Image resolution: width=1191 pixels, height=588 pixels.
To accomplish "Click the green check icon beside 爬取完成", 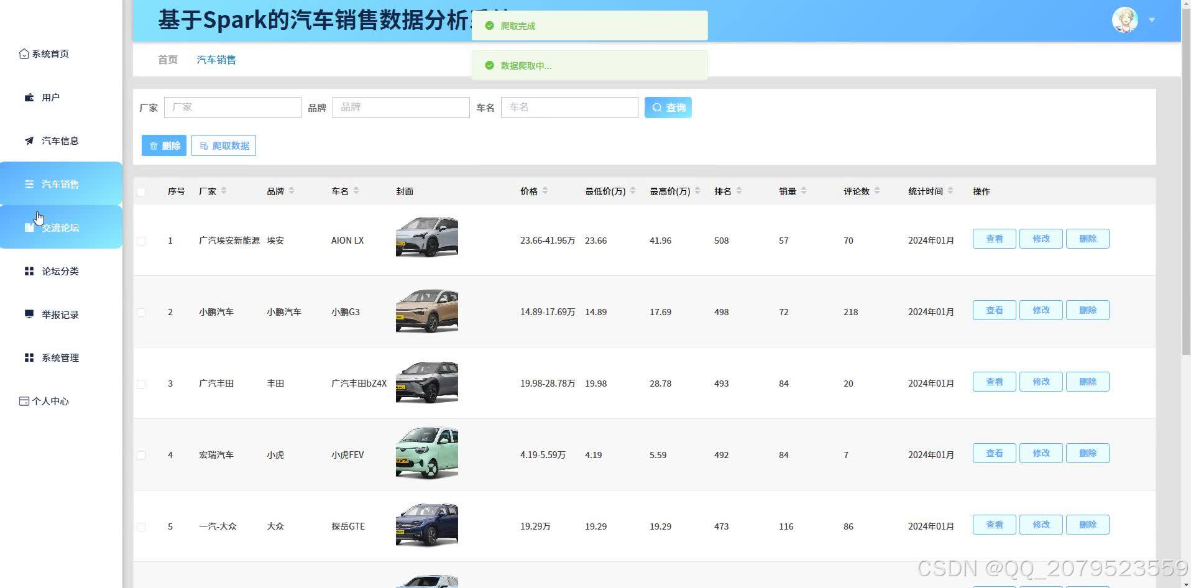I will tap(489, 26).
